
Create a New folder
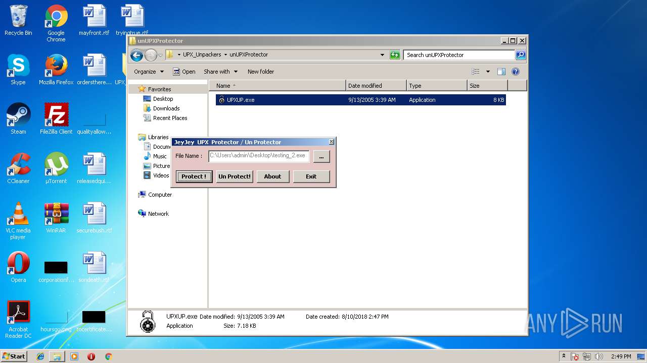(261, 72)
